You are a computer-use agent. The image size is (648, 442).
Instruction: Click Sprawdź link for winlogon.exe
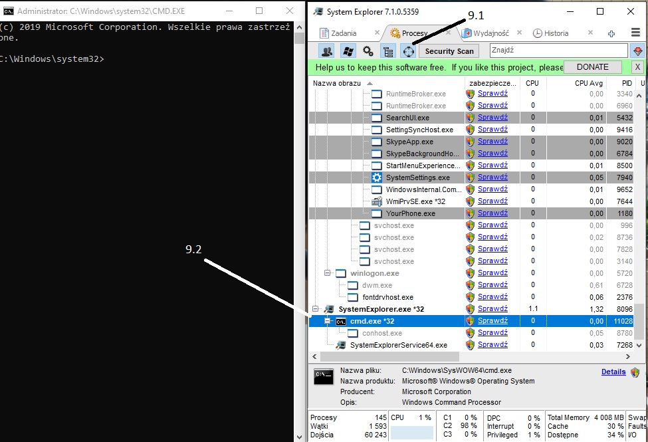click(492, 273)
